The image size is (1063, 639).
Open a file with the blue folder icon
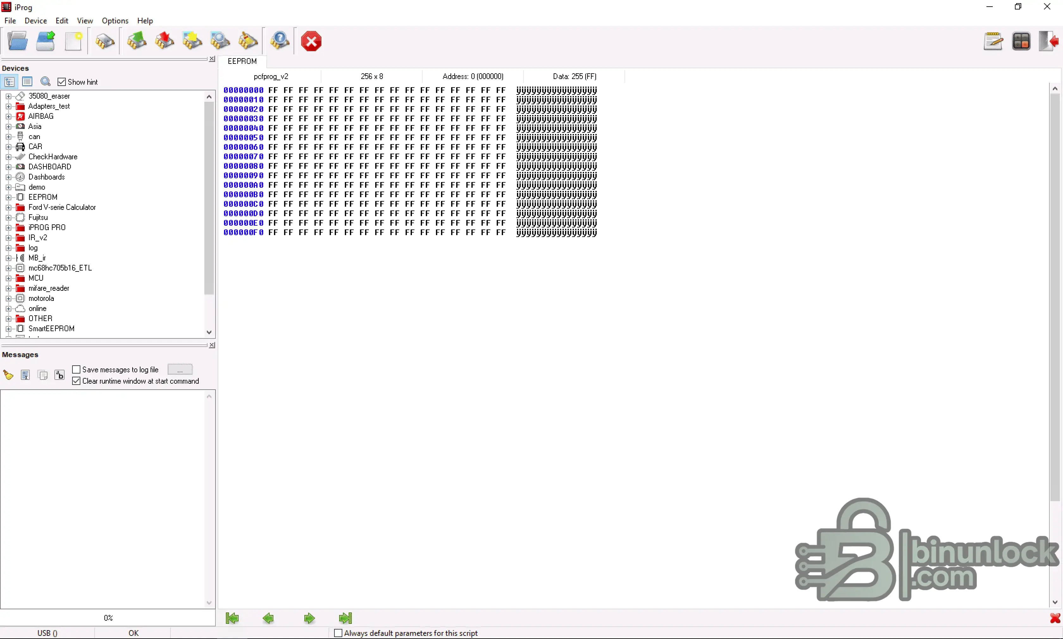click(18, 41)
